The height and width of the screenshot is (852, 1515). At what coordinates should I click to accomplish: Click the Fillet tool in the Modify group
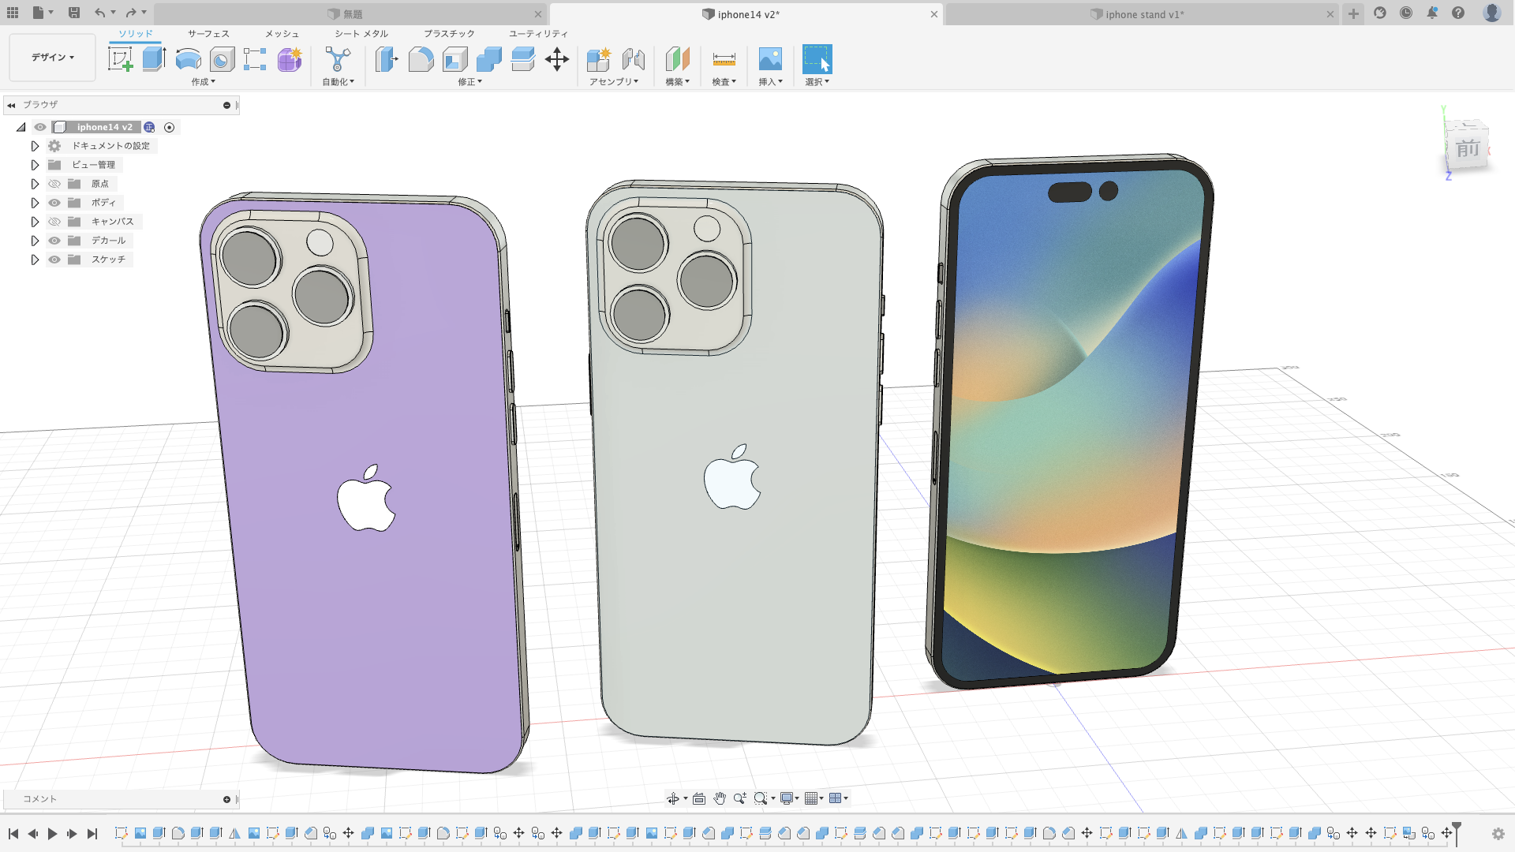point(421,59)
